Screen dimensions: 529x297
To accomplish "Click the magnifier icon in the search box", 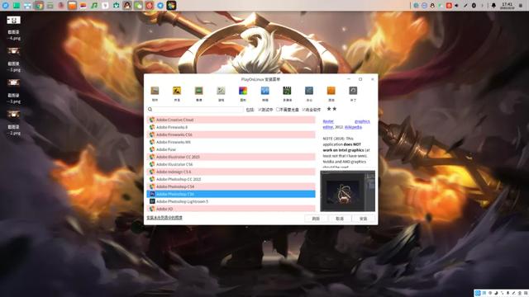I will pyautogui.click(x=150, y=110).
